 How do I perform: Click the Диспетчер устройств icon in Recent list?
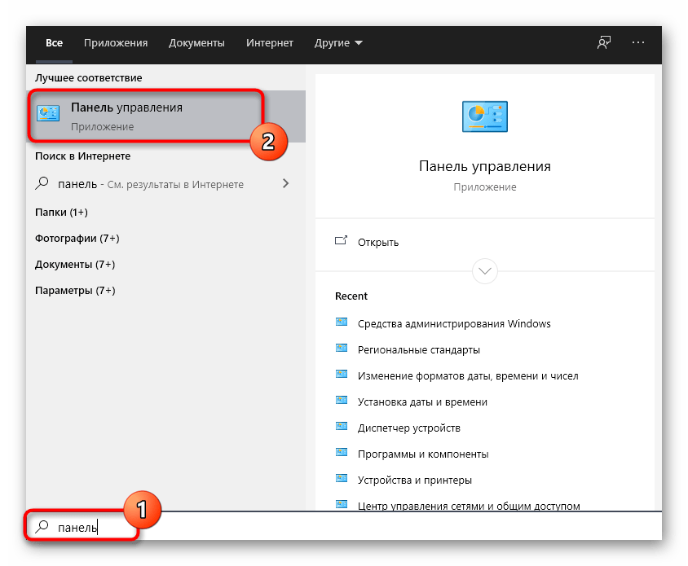342,428
